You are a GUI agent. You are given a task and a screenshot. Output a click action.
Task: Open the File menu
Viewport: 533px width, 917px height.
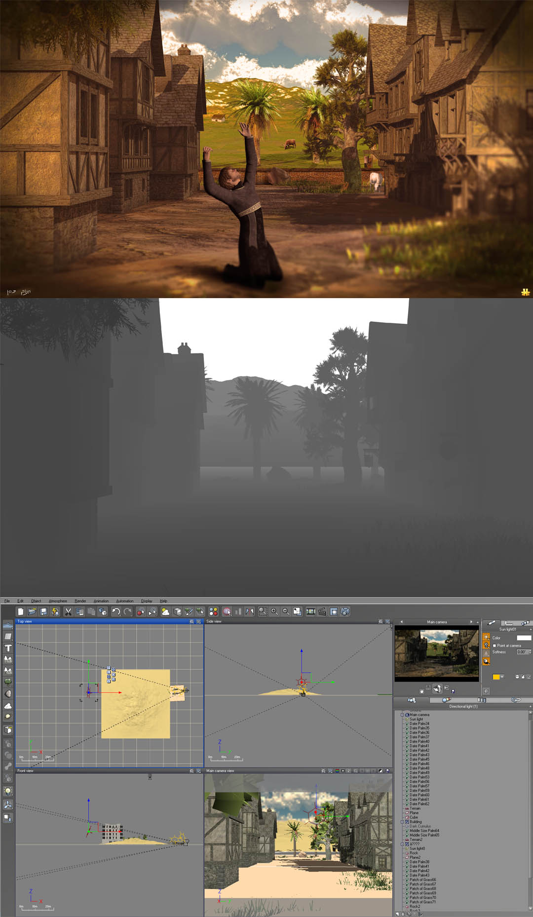click(7, 601)
